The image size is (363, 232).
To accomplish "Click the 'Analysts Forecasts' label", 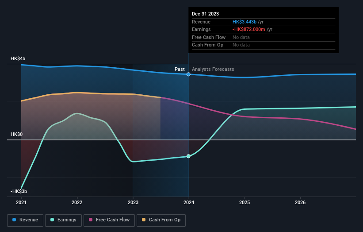I will 213,69.
